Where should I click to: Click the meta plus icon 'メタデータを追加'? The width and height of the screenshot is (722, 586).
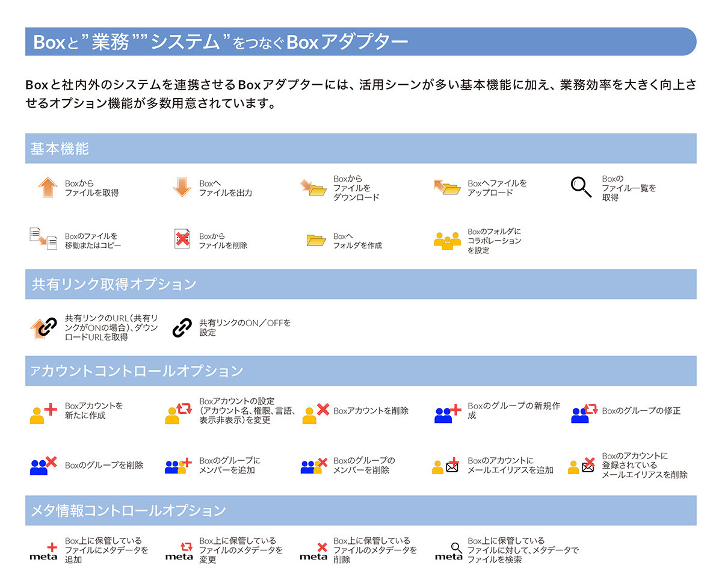tap(43, 551)
